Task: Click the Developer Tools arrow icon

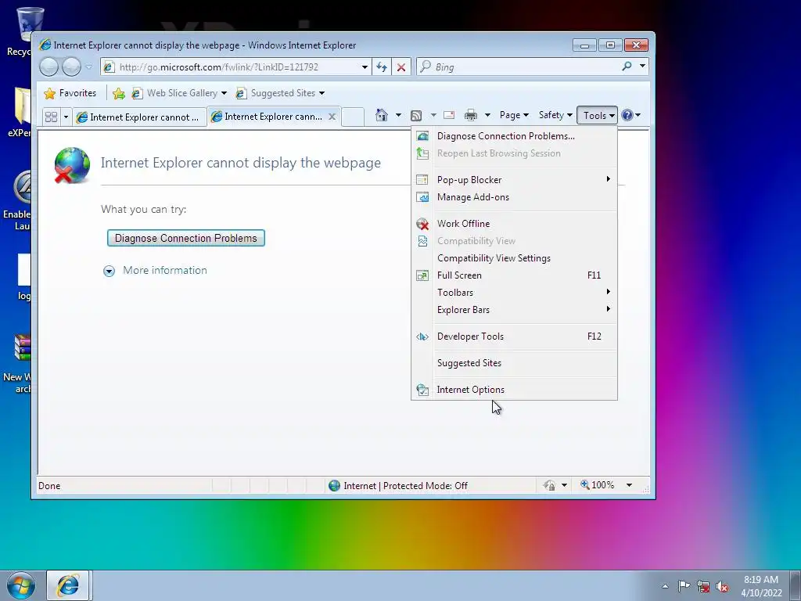Action: point(422,336)
